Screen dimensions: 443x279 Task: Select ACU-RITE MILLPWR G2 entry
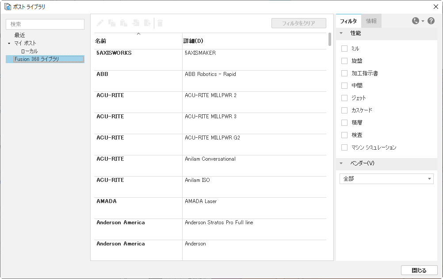[x=212, y=137]
